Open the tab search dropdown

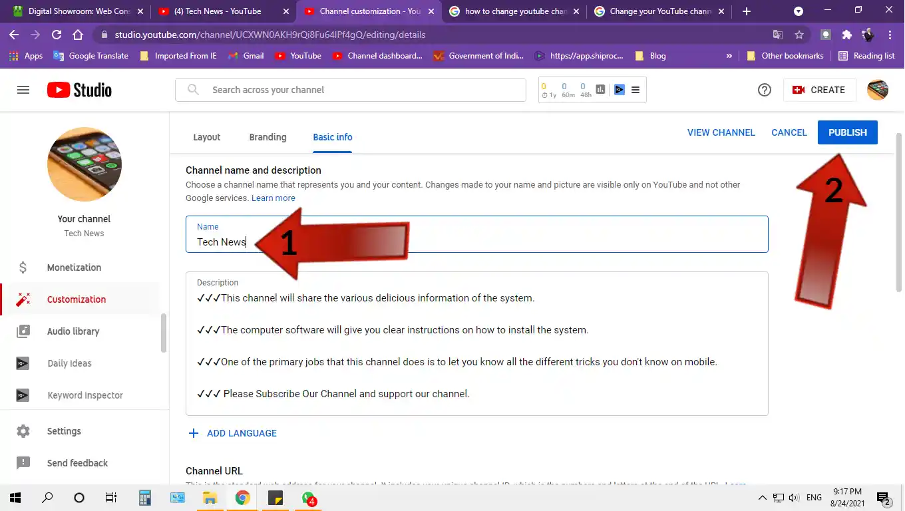(x=799, y=11)
